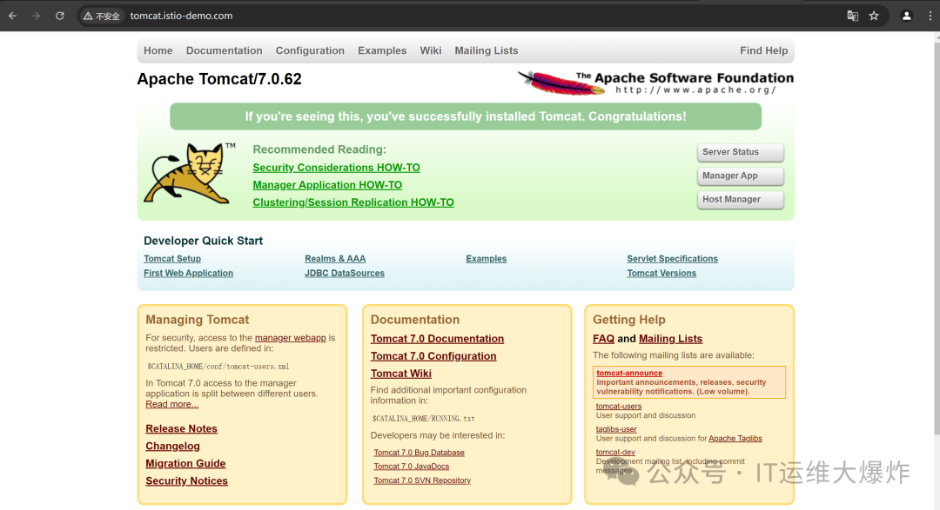Open the tomcat-users mailing list link
940x510 pixels.
click(x=619, y=406)
